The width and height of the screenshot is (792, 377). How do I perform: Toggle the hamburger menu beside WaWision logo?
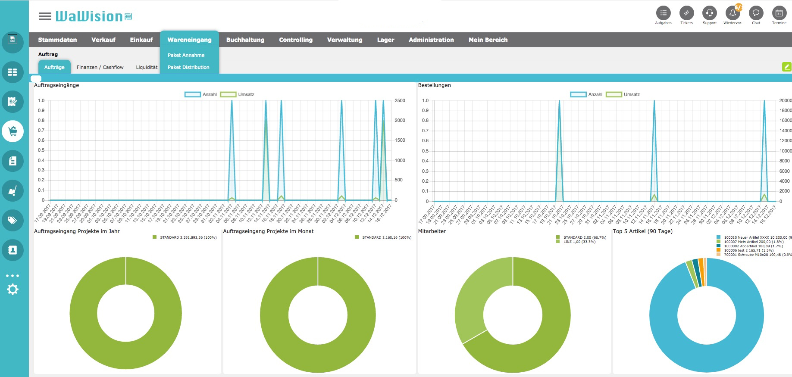tap(45, 16)
